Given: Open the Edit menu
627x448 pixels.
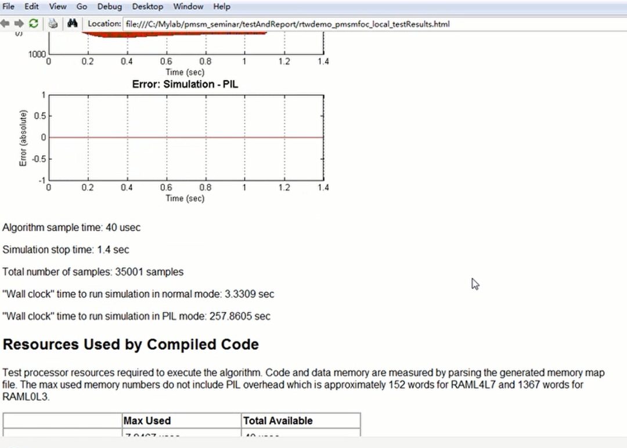Looking at the screenshot, I should click(31, 6).
